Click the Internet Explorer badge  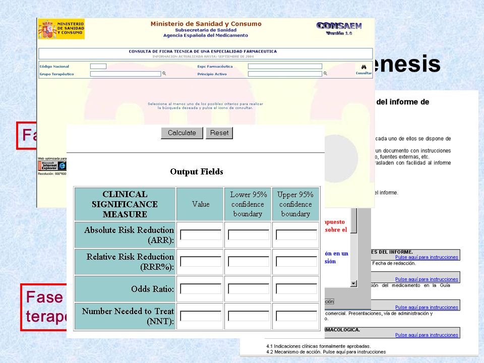click(x=52, y=166)
